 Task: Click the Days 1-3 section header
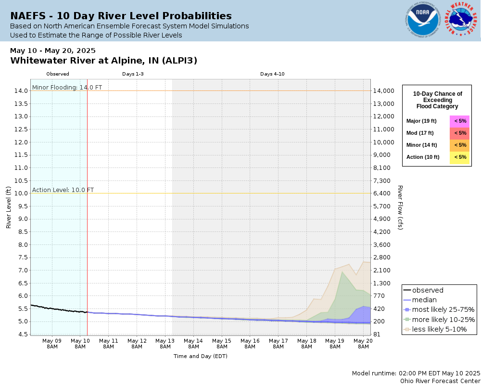pyautogui.click(x=133, y=74)
